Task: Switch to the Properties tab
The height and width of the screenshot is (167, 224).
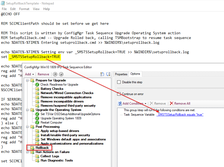Action: [121, 74]
